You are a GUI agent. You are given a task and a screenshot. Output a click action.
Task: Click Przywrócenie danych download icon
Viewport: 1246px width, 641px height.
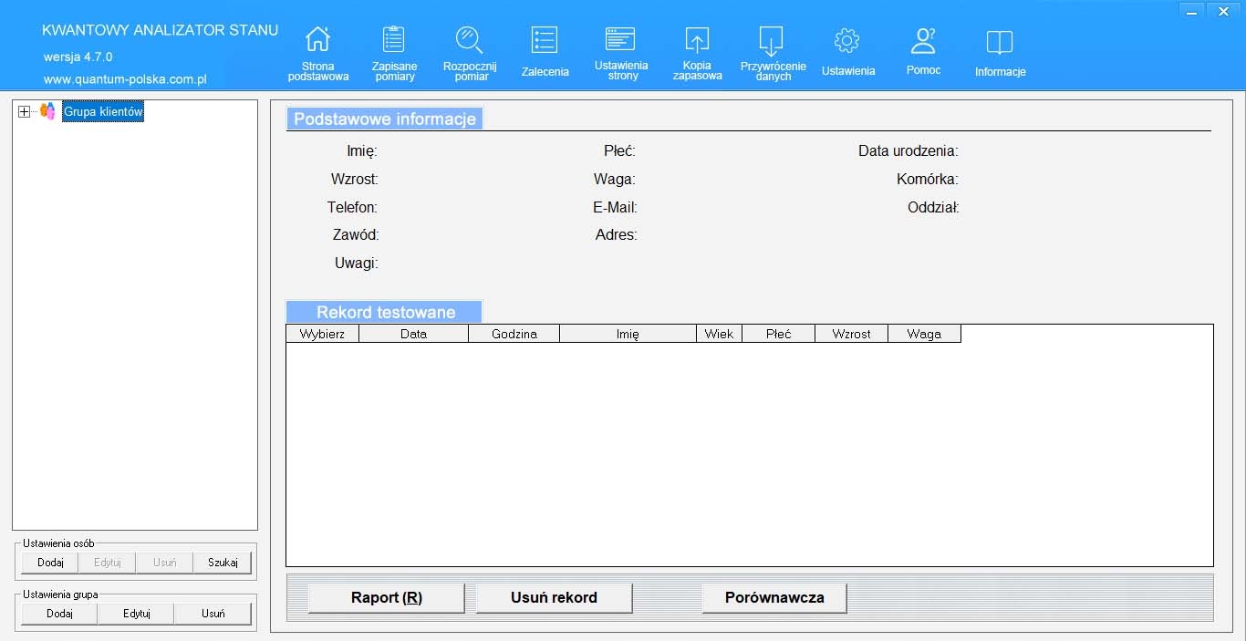pyautogui.click(x=772, y=41)
